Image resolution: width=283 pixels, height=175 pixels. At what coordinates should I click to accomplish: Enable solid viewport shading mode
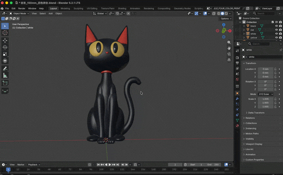(x=223, y=13)
